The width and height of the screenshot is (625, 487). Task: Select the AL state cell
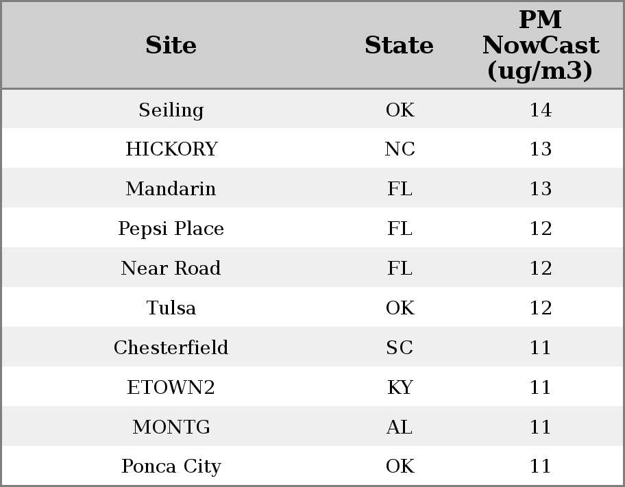400,427
